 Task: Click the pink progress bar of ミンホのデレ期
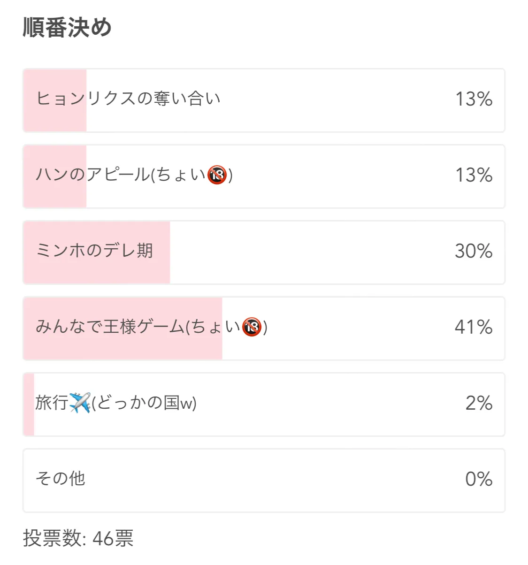(97, 252)
